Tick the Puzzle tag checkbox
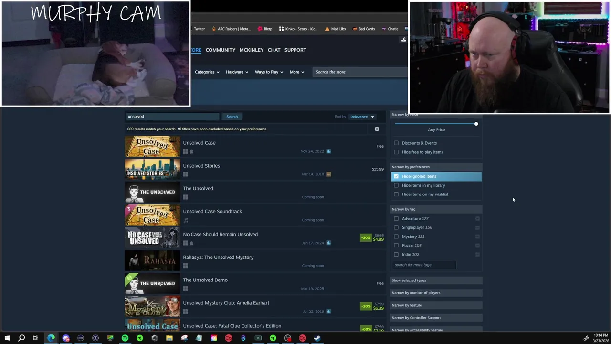The width and height of the screenshot is (611, 344). pyautogui.click(x=396, y=246)
